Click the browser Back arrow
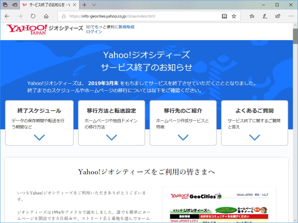This screenshot has height=223, width=298. 7,16
